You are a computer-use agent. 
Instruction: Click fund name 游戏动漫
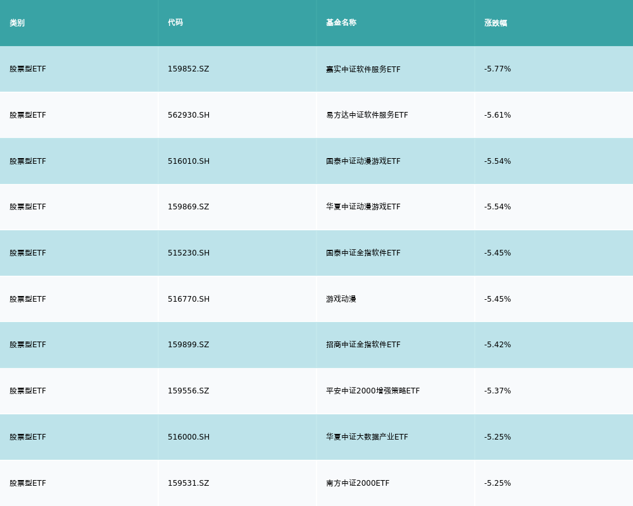pos(341,299)
